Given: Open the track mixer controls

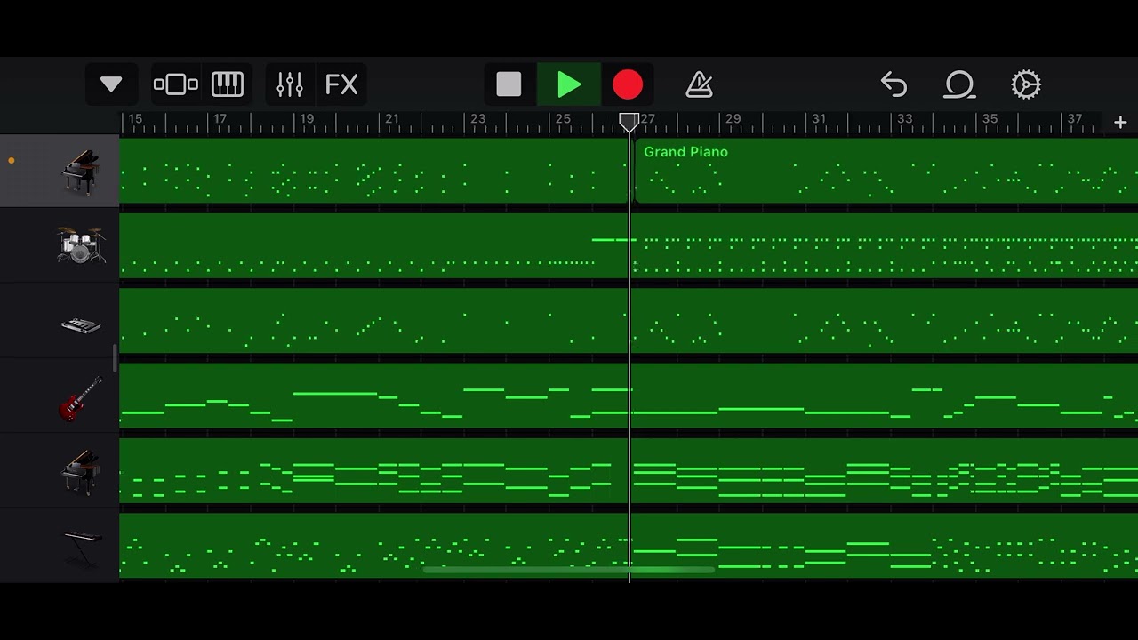Looking at the screenshot, I should pyautogui.click(x=290, y=84).
